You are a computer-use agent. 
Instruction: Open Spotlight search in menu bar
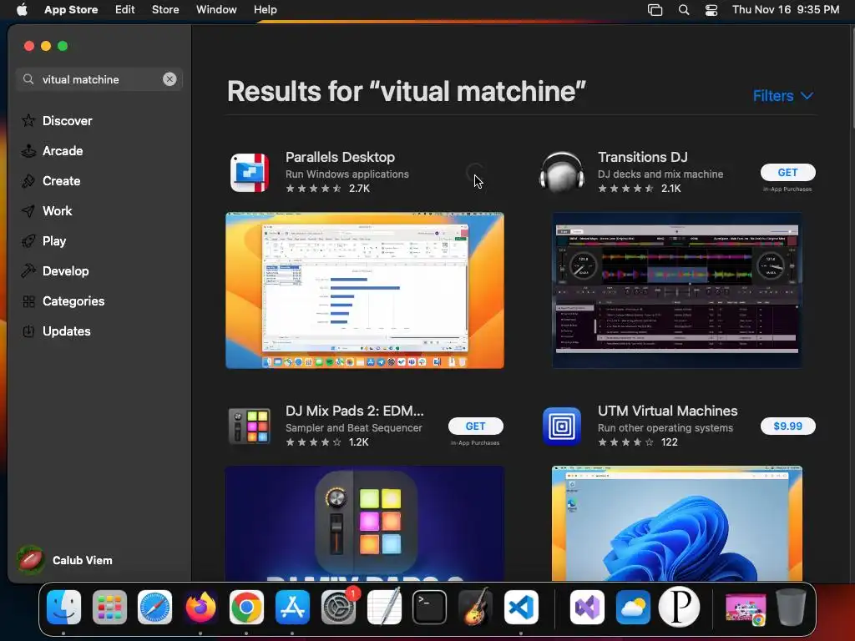(684, 10)
